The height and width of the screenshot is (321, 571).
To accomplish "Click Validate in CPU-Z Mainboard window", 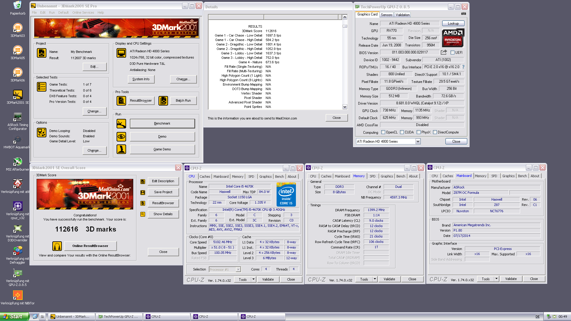I will pyautogui.click(x=511, y=279).
